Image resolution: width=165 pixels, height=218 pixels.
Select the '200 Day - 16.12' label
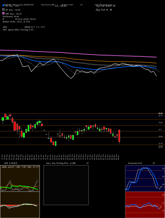tap(13, 14)
